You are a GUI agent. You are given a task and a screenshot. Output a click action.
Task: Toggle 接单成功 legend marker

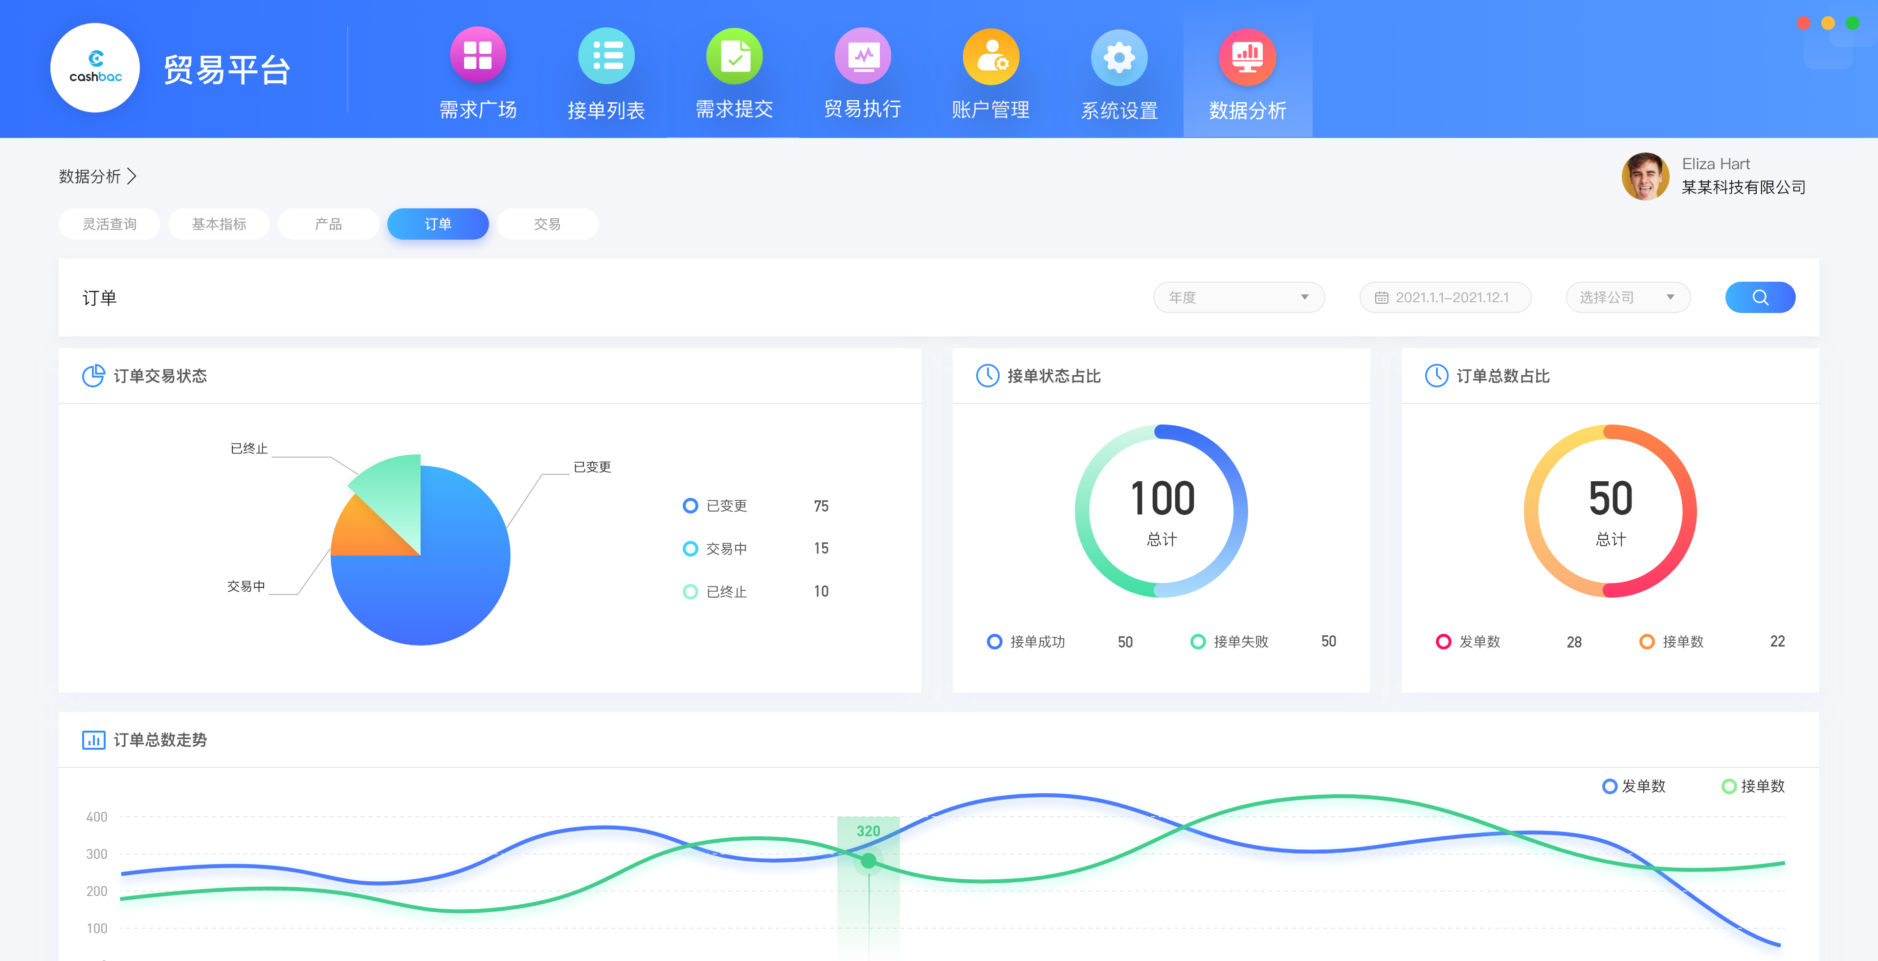click(x=994, y=642)
